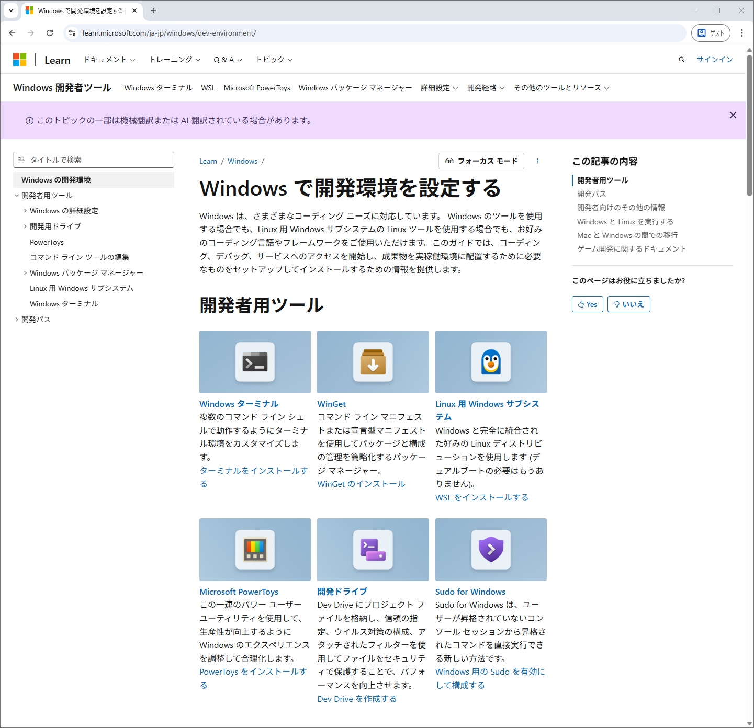Open the article more-actions ellipsis
This screenshot has width=754, height=728.
tap(537, 161)
